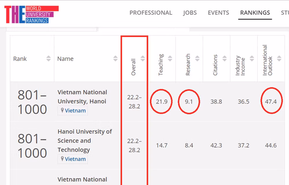Toggle sort order for the Research column

197,58
